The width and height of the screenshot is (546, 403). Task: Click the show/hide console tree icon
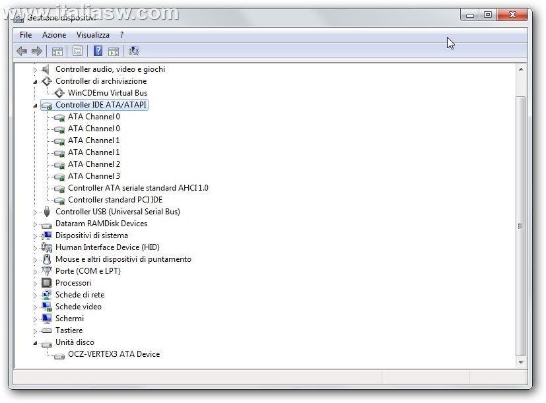(x=57, y=51)
